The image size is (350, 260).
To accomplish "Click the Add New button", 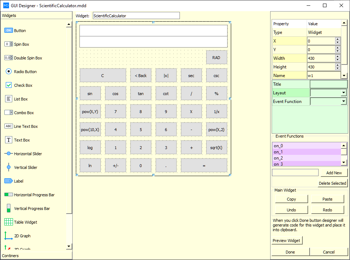I will pyautogui.click(x=334, y=173).
